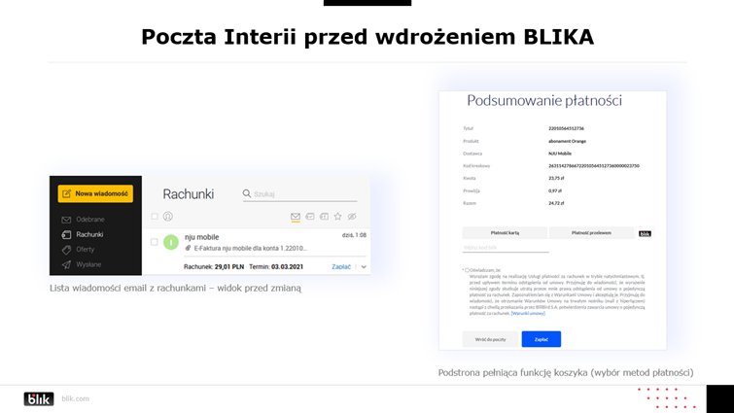734x413 pixels.
Task: Click the magnifier search icon
Action: 247,193
